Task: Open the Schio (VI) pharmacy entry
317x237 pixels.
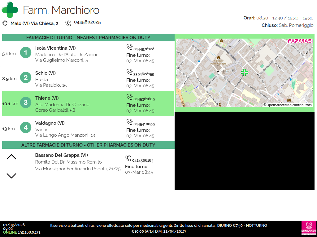Action: 46,73
